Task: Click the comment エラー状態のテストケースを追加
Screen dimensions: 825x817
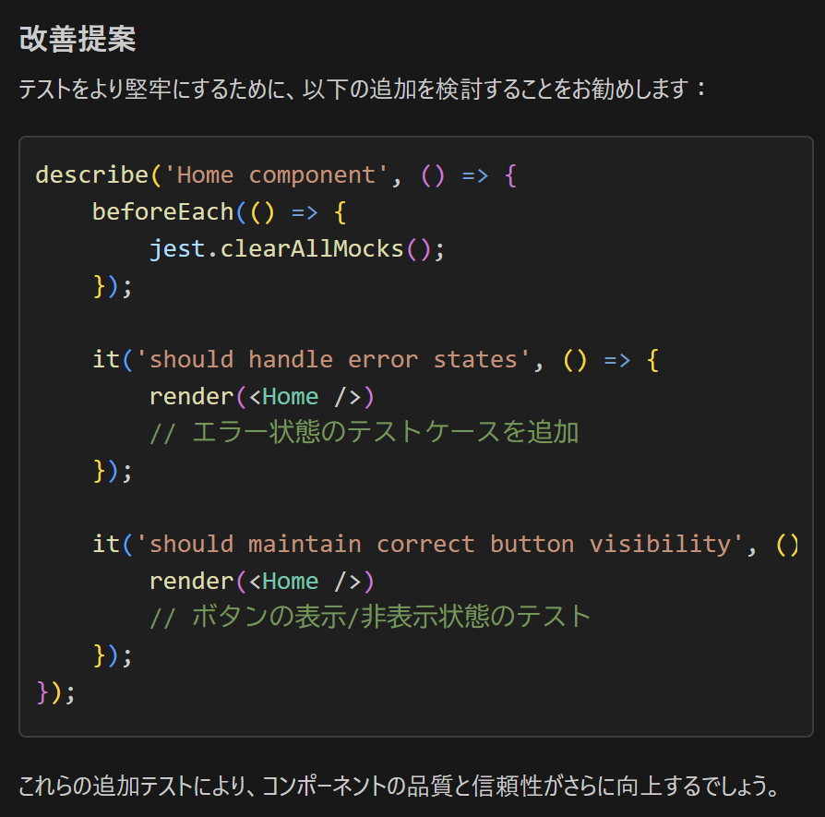Action: [x=365, y=433]
